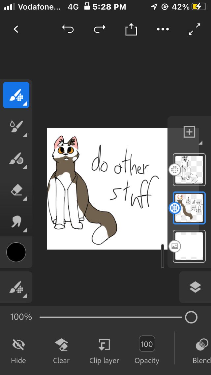Select the top line-art cat layer
The width and height of the screenshot is (211, 375).
[x=189, y=170]
